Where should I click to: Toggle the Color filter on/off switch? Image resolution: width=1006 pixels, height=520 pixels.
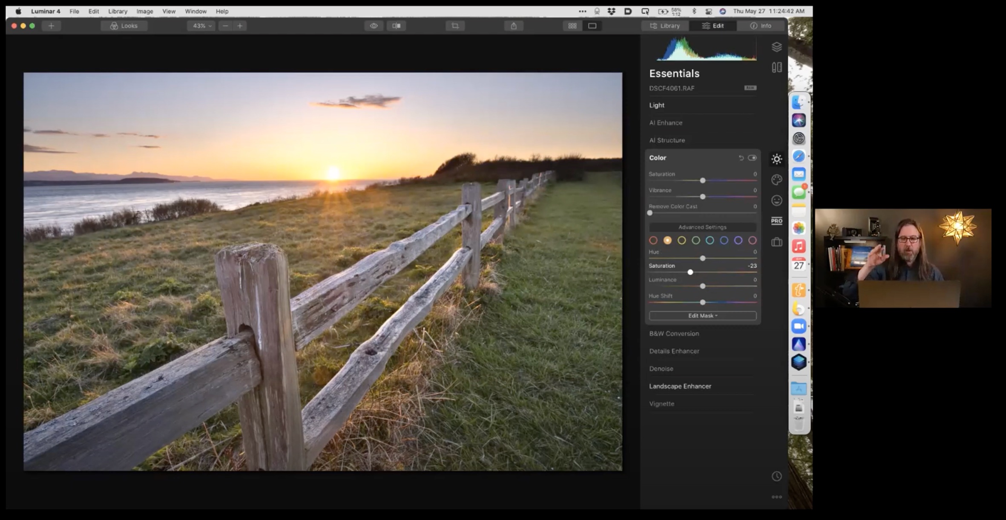tap(752, 157)
